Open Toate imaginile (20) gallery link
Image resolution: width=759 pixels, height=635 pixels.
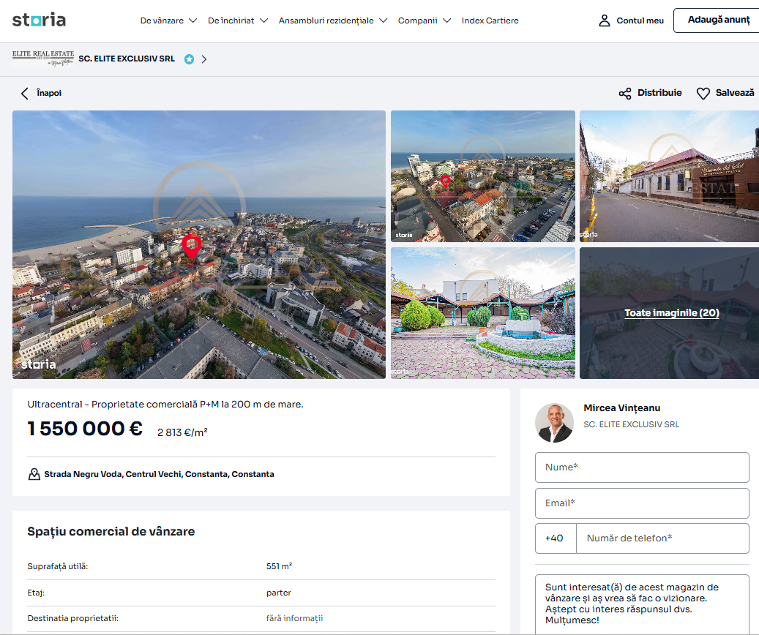(671, 312)
